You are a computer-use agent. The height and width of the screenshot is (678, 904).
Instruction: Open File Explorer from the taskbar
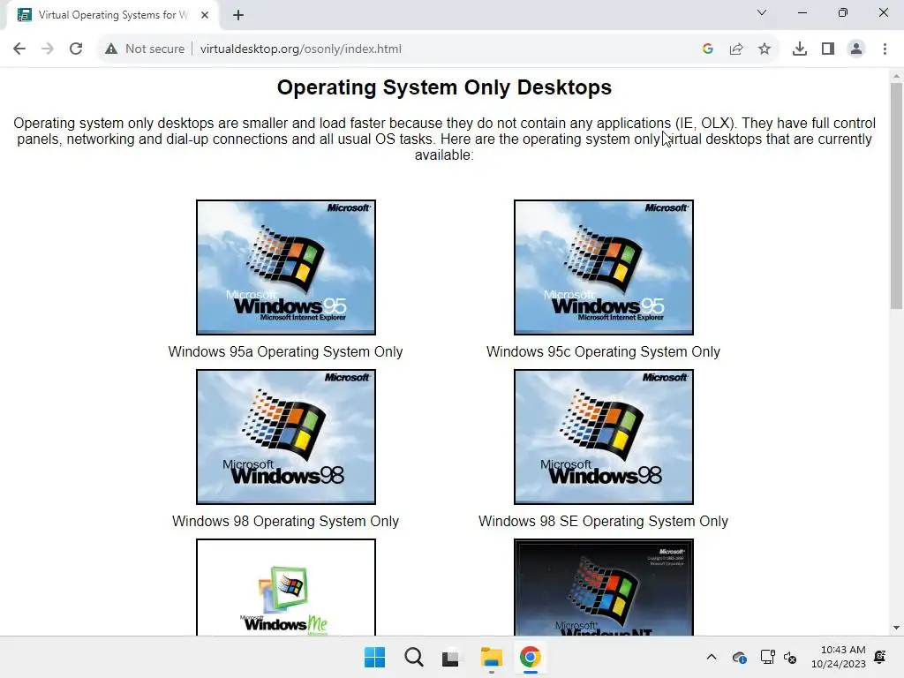click(491, 657)
